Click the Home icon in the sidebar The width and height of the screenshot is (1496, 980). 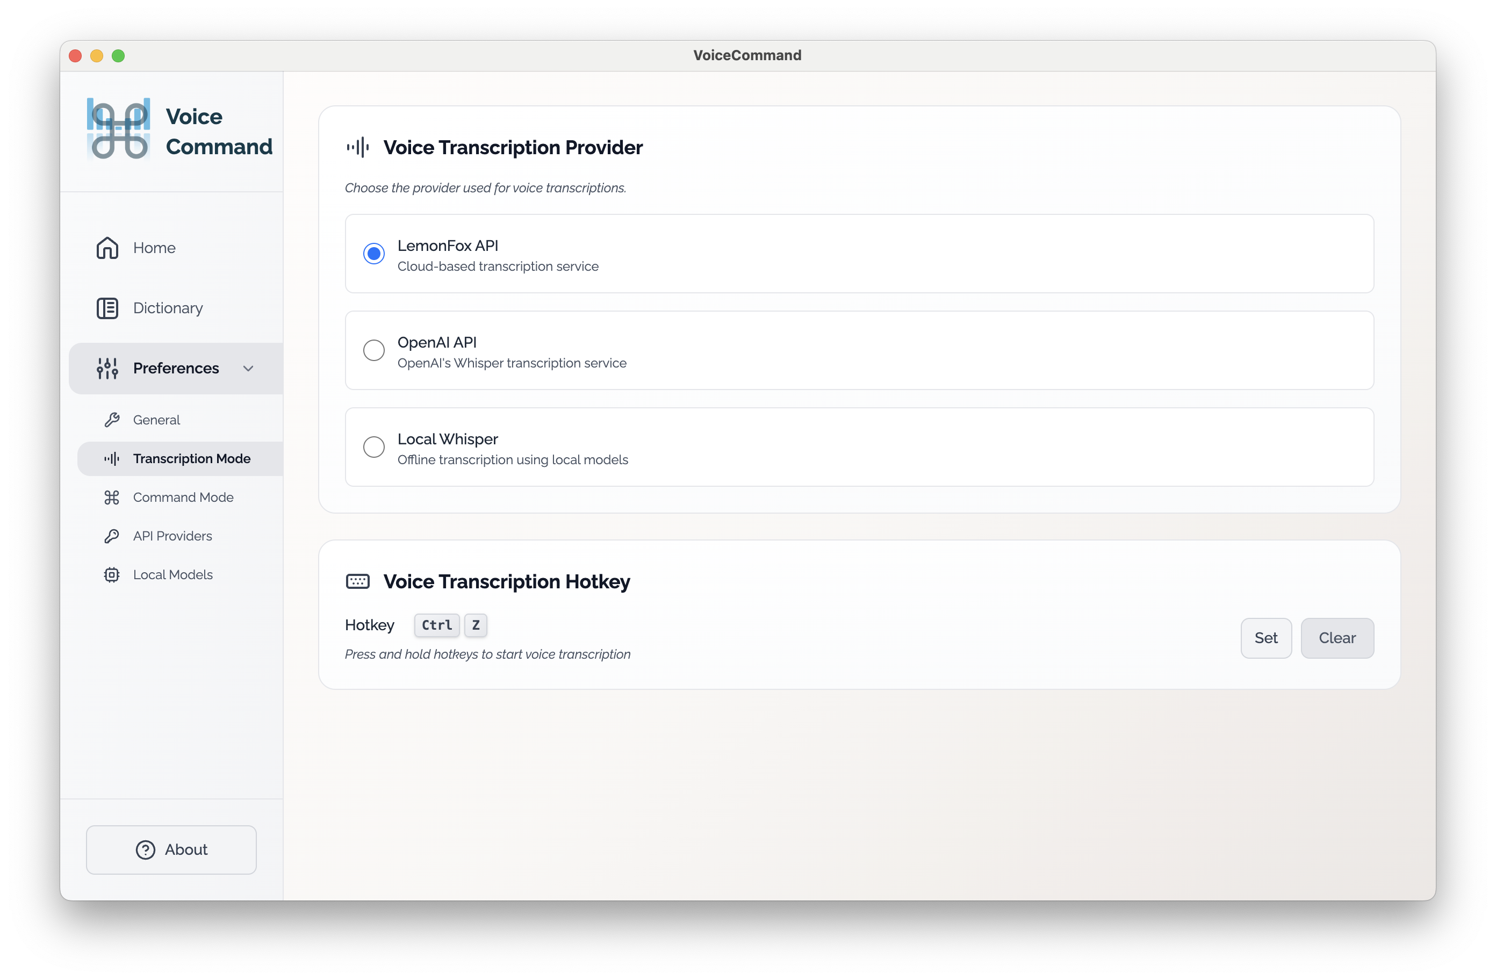tap(107, 248)
